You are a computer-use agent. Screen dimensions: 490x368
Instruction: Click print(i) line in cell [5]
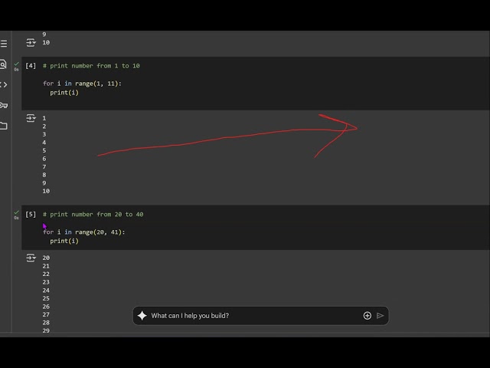(x=64, y=241)
